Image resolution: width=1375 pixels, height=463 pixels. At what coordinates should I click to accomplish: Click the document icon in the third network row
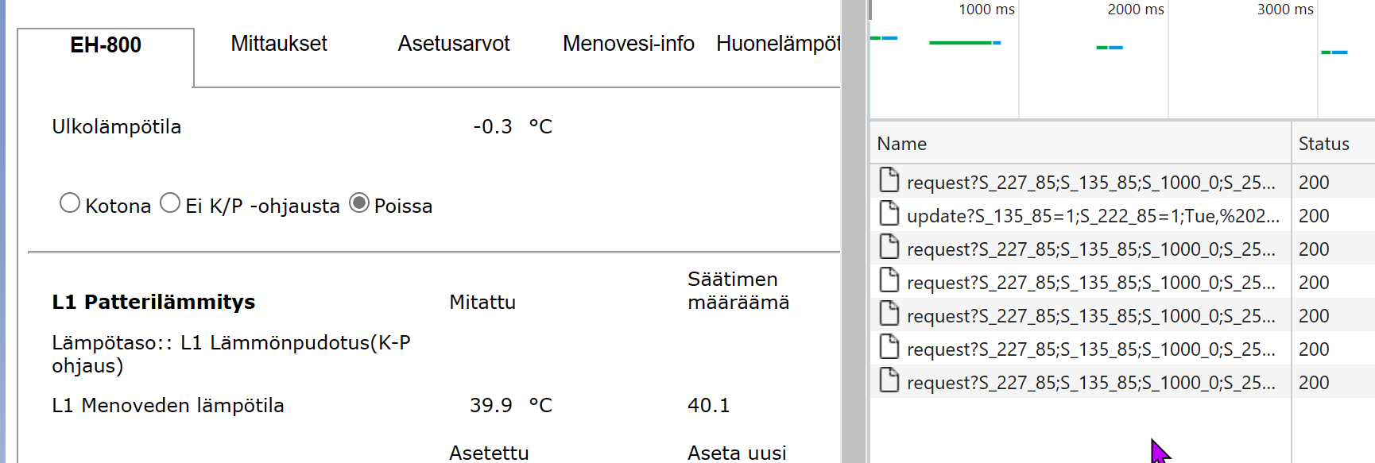coord(889,248)
